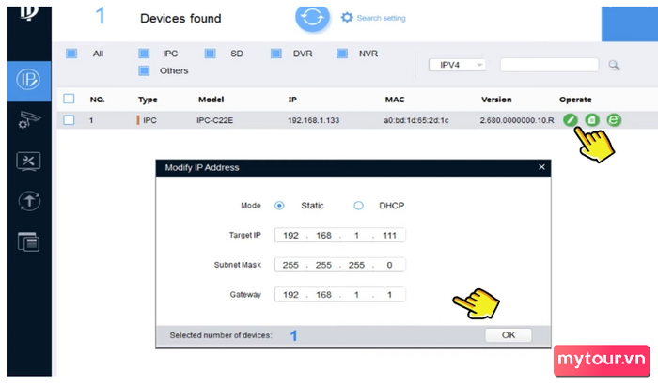Viewport: 658px width, 386px height.
Task: Open the device upgrade arrow icon
Action: [x=29, y=201]
